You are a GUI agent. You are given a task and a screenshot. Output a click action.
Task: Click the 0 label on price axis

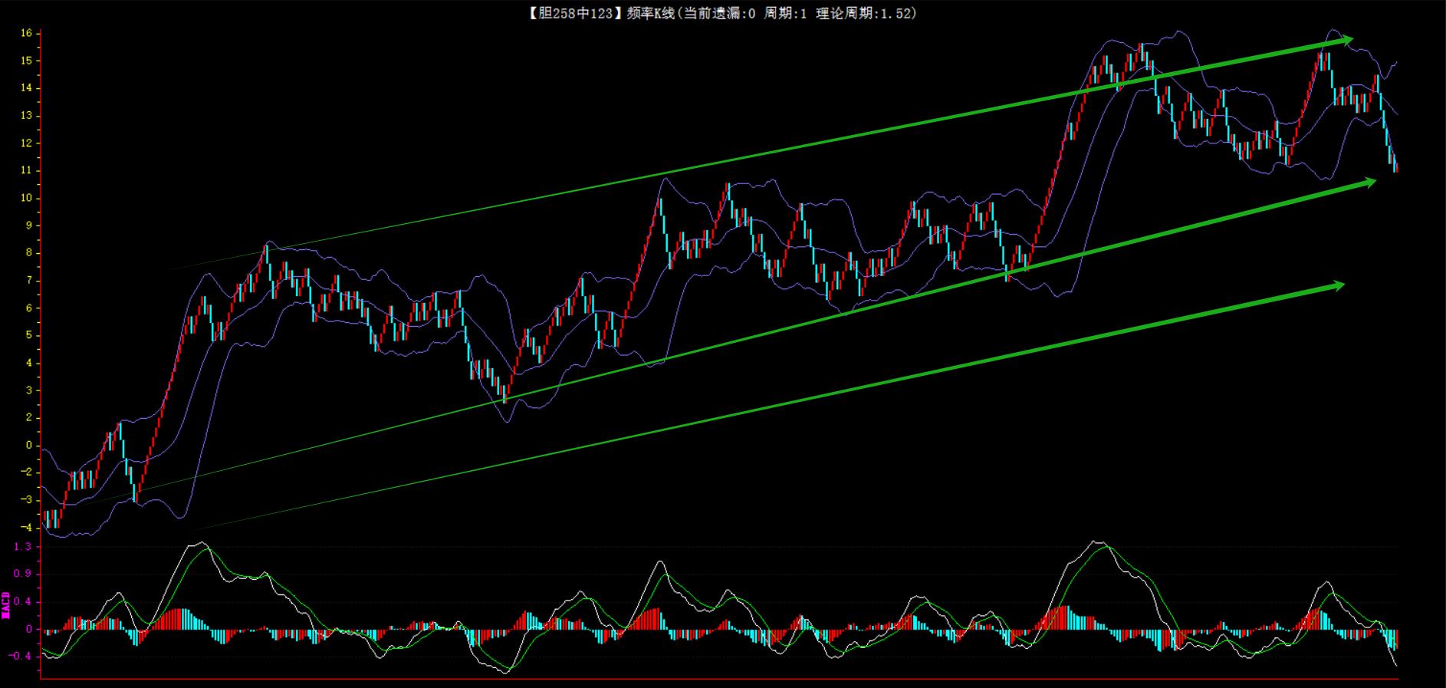click(29, 445)
